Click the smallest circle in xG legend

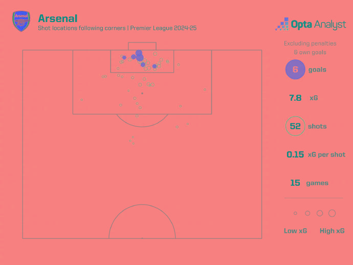click(x=295, y=213)
